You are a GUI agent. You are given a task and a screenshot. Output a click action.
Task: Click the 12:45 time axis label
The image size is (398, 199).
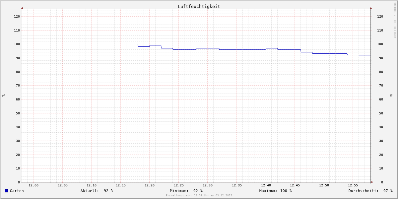point(295,185)
